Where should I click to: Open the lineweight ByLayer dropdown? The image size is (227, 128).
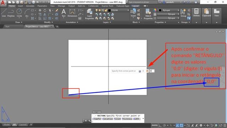168,14
